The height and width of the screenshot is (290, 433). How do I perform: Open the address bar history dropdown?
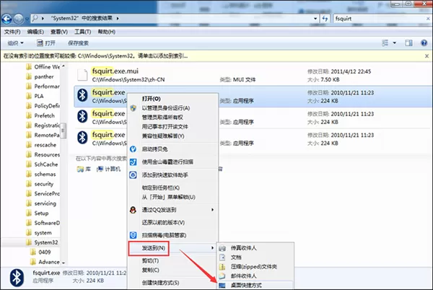315,19
